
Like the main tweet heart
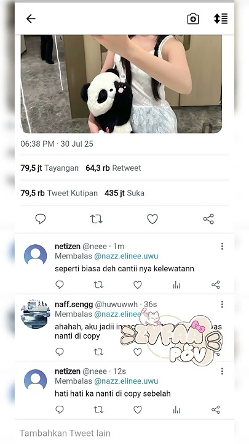(x=152, y=219)
